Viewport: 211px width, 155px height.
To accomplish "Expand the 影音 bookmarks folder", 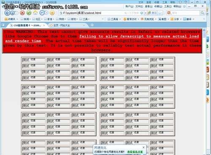I will click(x=49, y=19).
